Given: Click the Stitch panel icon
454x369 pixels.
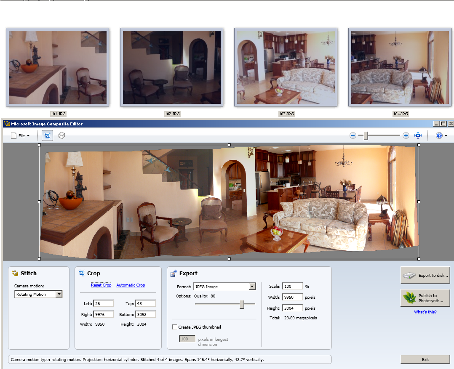Looking at the screenshot, I should click(15, 273).
